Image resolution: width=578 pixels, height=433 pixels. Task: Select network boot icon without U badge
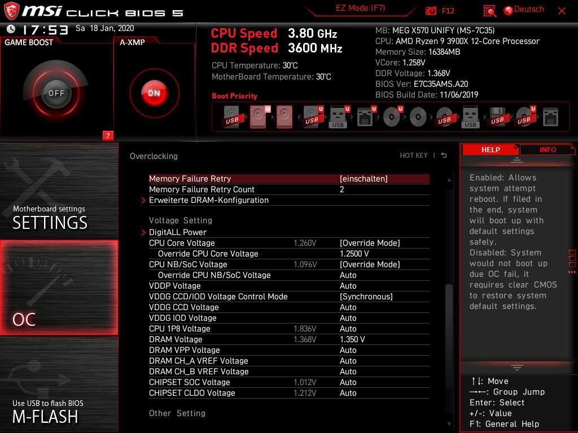pos(550,117)
